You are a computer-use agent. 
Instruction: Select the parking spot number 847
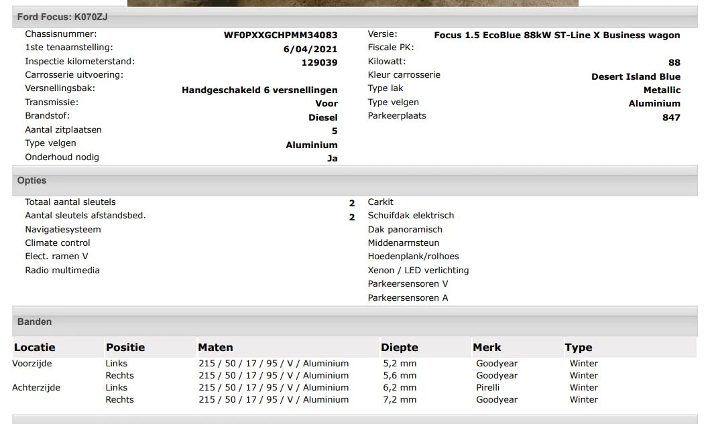point(671,117)
